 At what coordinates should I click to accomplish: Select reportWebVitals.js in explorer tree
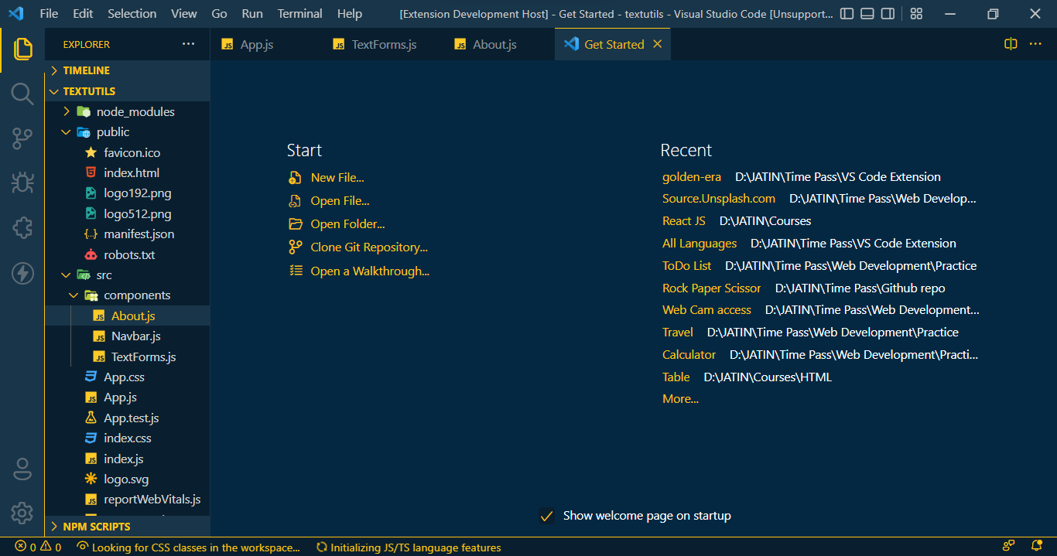(x=127, y=500)
